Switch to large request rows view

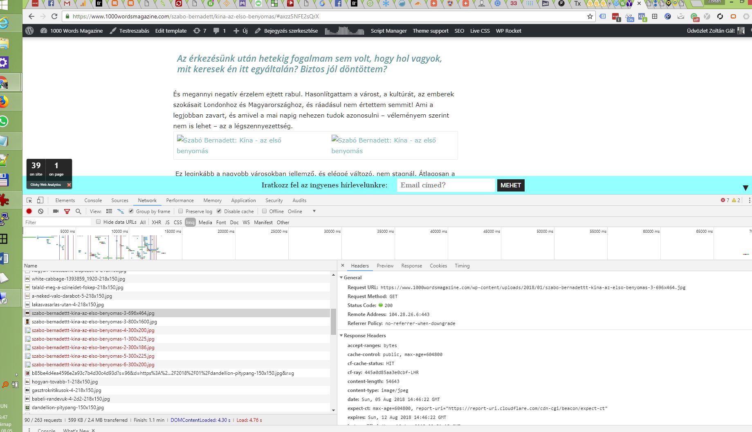pyautogui.click(x=109, y=211)
